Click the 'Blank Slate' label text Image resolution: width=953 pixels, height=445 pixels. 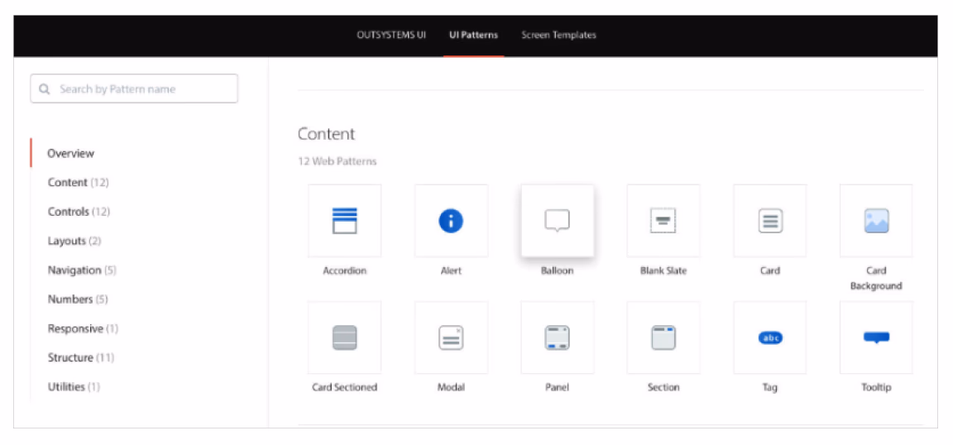click(x=663, y=270)
